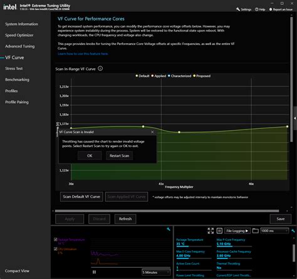Go to Speed Optimizer
Screen dimensions: 297x279
19,35
